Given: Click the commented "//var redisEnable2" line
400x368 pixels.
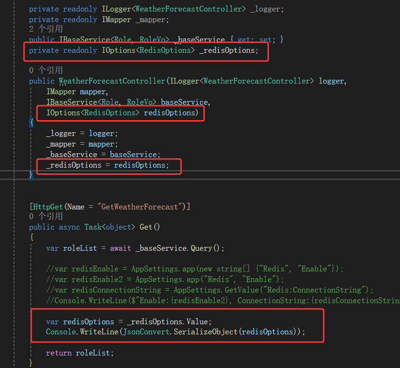Looking at the screenshot, I should click(165, 280).
